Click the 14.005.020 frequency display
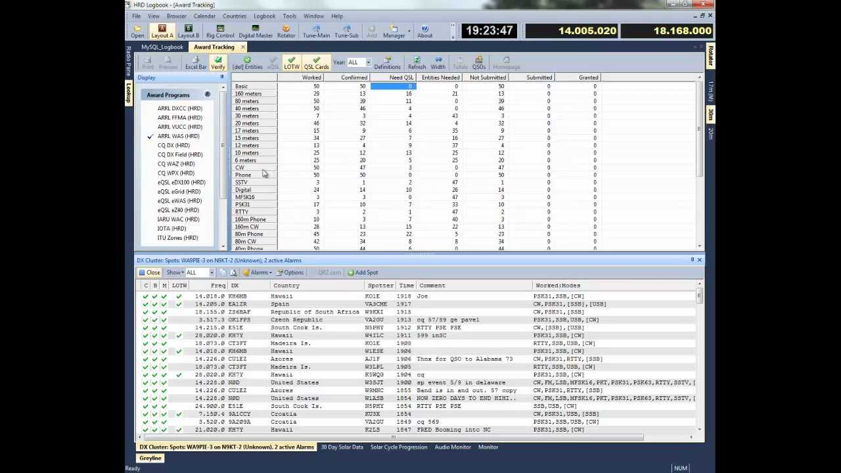The image size is (841, 473). tap(572, 31)
